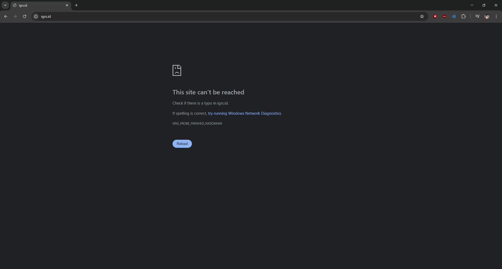The image size is (502, 269).
Task: Click the DNS_PROBE_FINISHED_NXDOMAIN error code
Action: point(197,124)
